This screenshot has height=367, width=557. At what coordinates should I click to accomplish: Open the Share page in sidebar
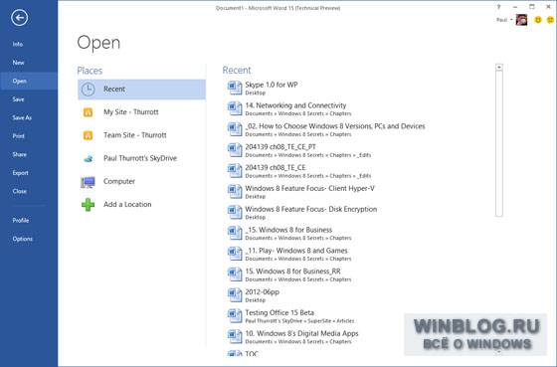pos(20,154)
